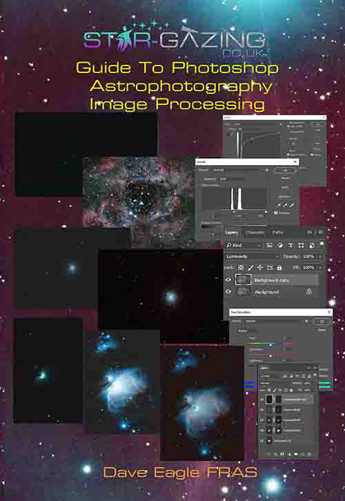
Task: Click the Opacity 100% value field
Action: [x=308, y=257]
